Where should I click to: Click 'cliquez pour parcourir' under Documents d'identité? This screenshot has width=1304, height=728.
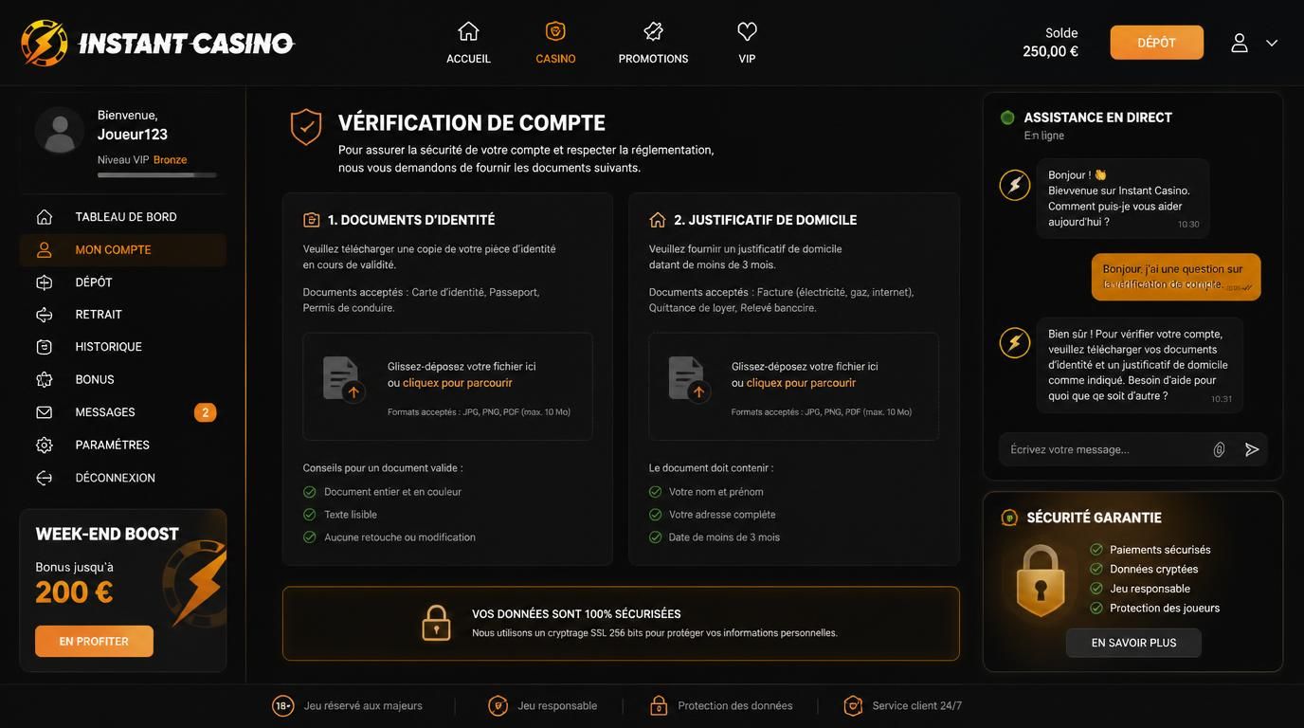point(458,383)
